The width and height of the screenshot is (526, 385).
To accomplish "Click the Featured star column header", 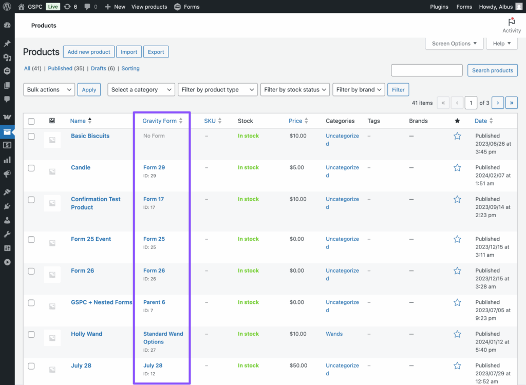I will coord(457,121).
